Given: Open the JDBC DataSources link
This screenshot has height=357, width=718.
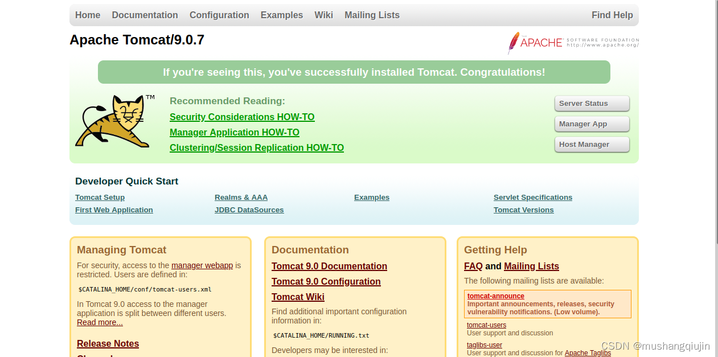Looking at the screenshot, I should tap(249, 210).
